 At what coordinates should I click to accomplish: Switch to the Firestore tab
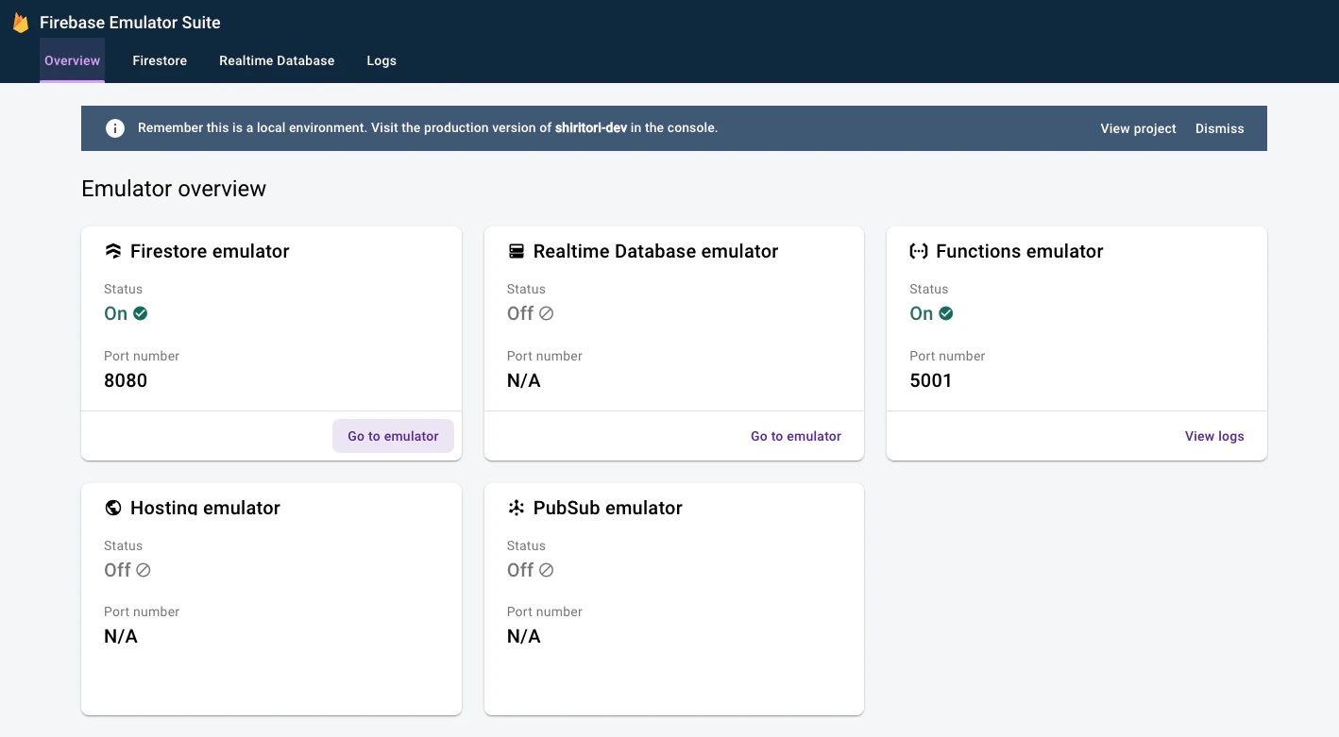(160, 60)
